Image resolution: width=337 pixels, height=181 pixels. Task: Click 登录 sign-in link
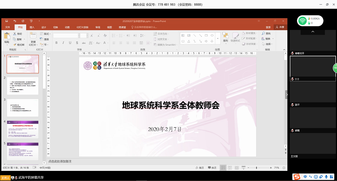[268, 27]
